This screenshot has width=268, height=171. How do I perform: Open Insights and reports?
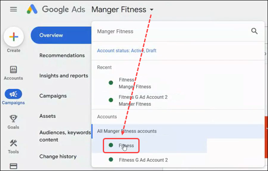click(64, 76)
